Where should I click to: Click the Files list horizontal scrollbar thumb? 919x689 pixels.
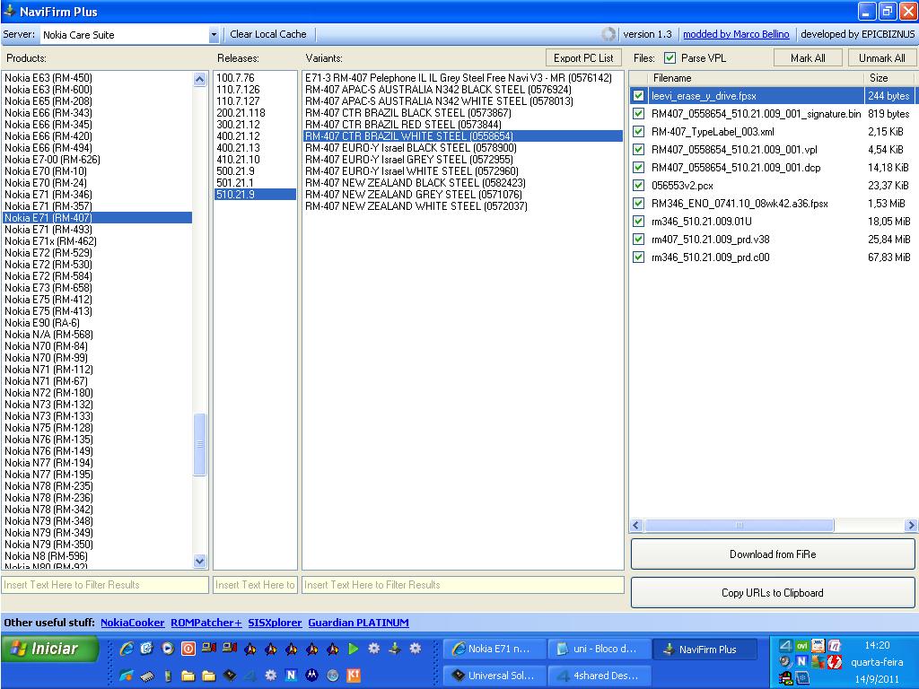[x=740, y=525]
